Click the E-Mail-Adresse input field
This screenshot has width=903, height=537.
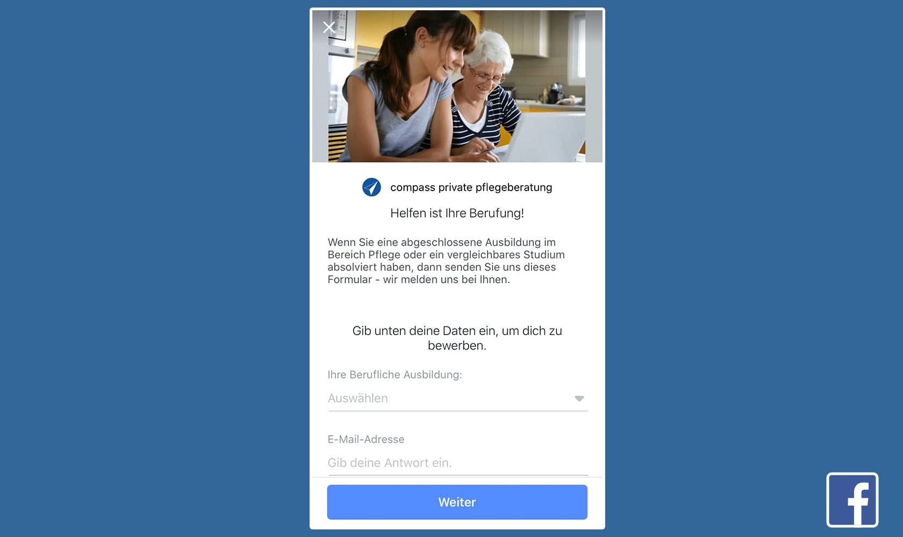458,463
